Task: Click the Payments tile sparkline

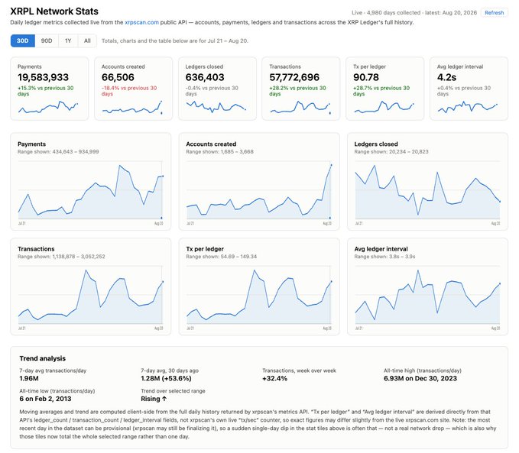Action: tap(48, 107)
